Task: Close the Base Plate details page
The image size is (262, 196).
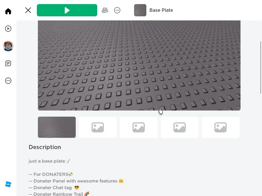Action: tap(28, 10)
